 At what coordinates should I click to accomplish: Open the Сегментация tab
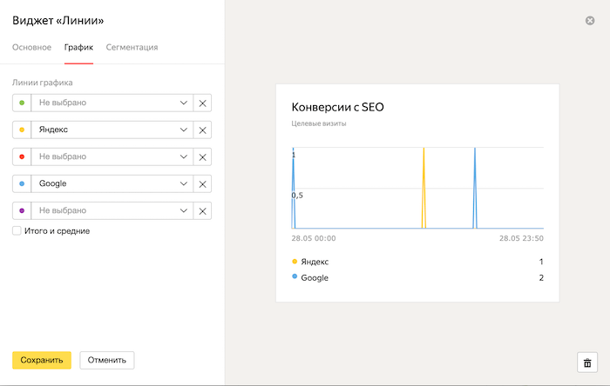pos(132,47)
